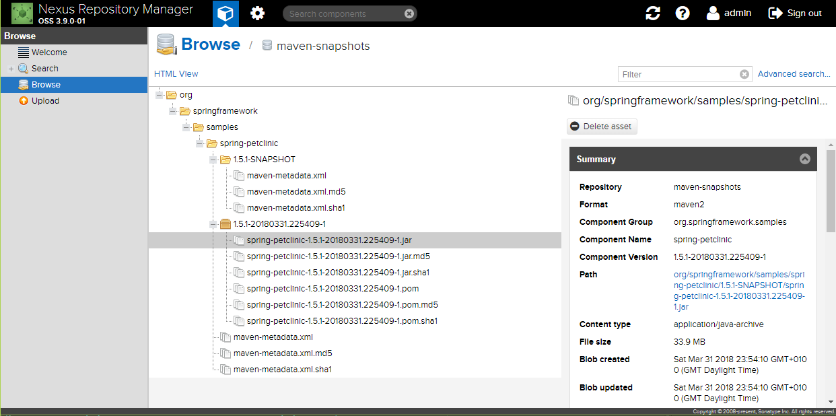Select maven-metadata.xml.md5 under 1.5.1-SNAPSHOT
The image size is (836, 416).
[x=296, y=192]
